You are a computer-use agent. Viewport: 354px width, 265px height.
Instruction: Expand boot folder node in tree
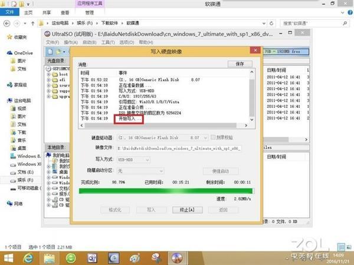tap(48, 74)
